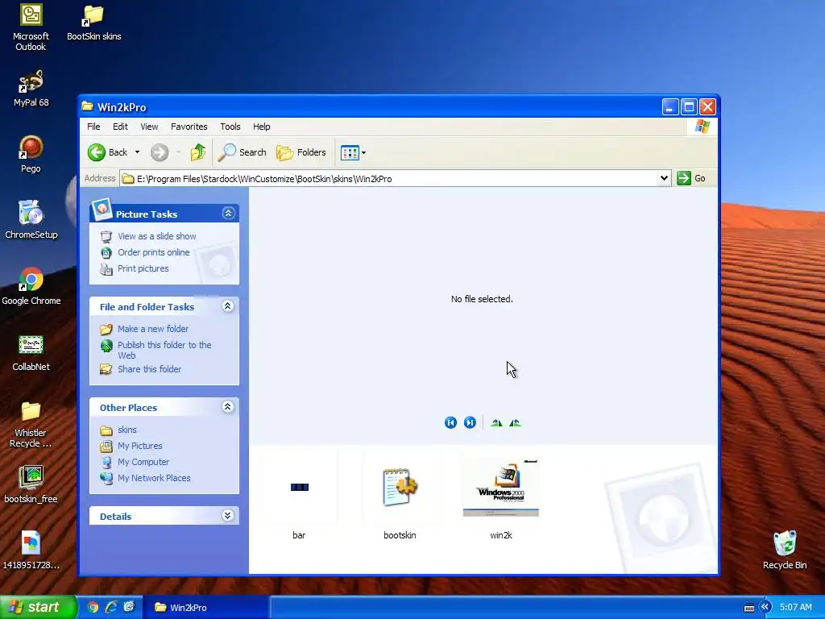825x619 pixels.
Task: Click inside the Address path field
Action: tap(389, 178)
